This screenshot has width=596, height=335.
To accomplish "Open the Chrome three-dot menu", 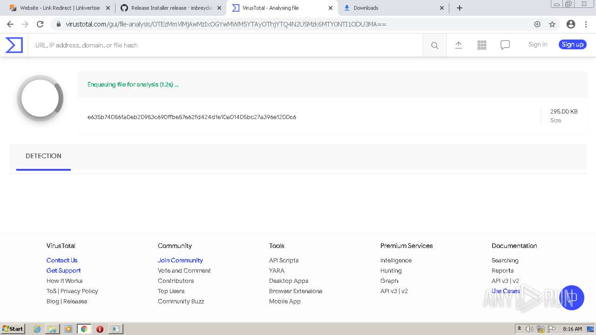I will point(586,24).
